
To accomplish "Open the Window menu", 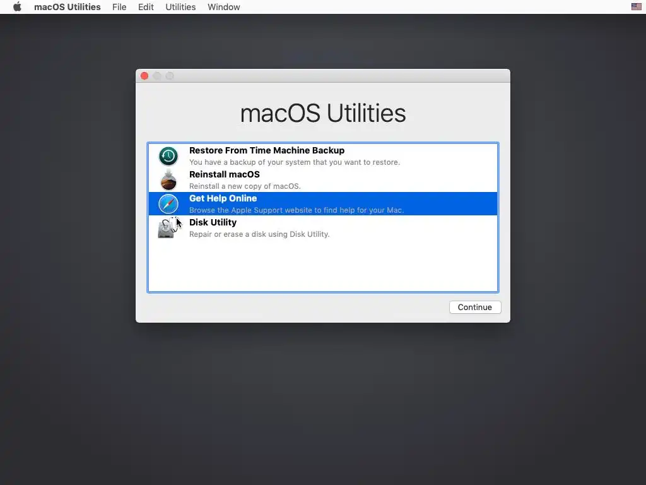I will pos(224,7).
